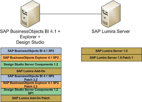The height and width of the screenshot is (102, 142).
Task: Click the SAP Lumira Server caption label
Action: (x=111, y=32)
